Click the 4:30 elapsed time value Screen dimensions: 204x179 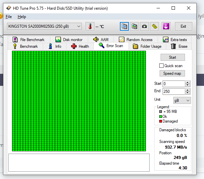coord(183,168)
